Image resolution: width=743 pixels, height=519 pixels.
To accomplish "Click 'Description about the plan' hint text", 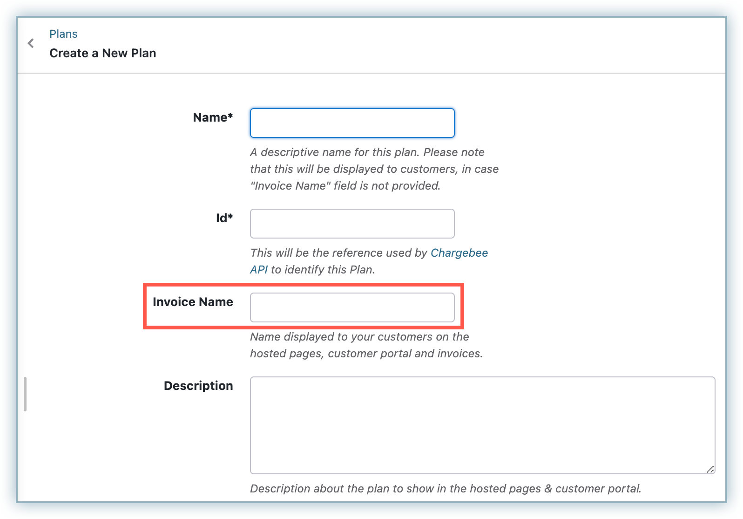I will [x=446, y=489].
